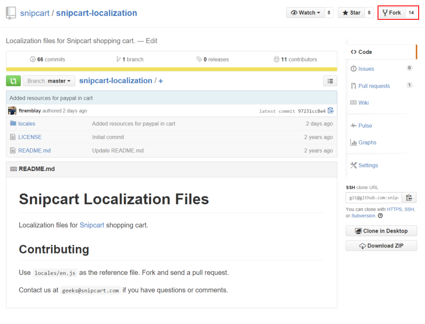Open the locales folder
The image size is (425, 324).
[26, 124]
